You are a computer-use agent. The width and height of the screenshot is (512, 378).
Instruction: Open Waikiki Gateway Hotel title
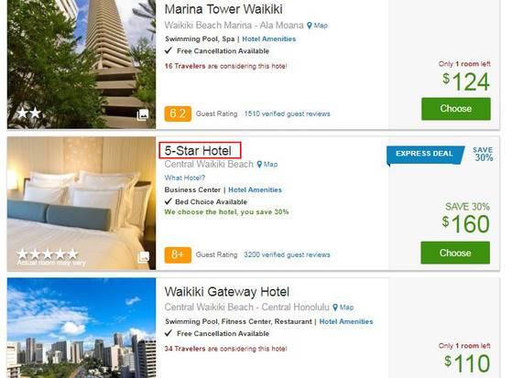pos(227,291)
